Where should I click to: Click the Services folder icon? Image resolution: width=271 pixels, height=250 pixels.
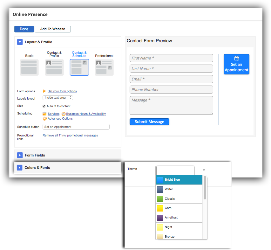[x=45, y=114]
